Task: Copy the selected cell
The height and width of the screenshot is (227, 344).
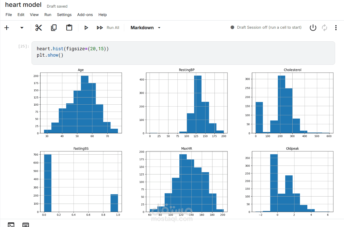Action: click(54, 28)
